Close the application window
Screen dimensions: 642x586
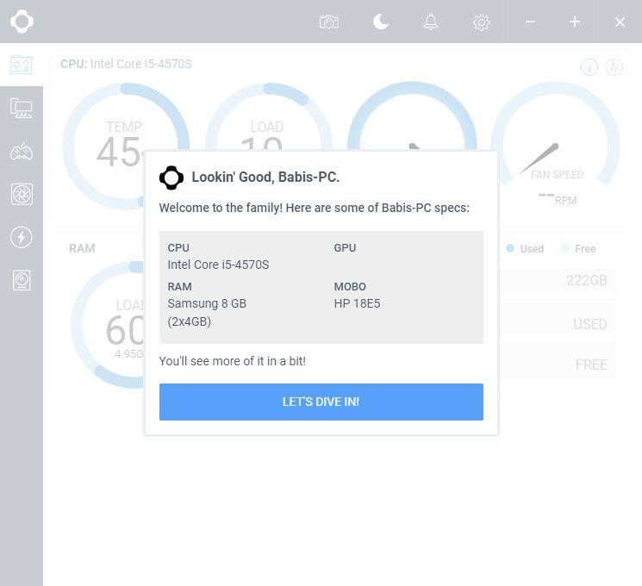620,22
